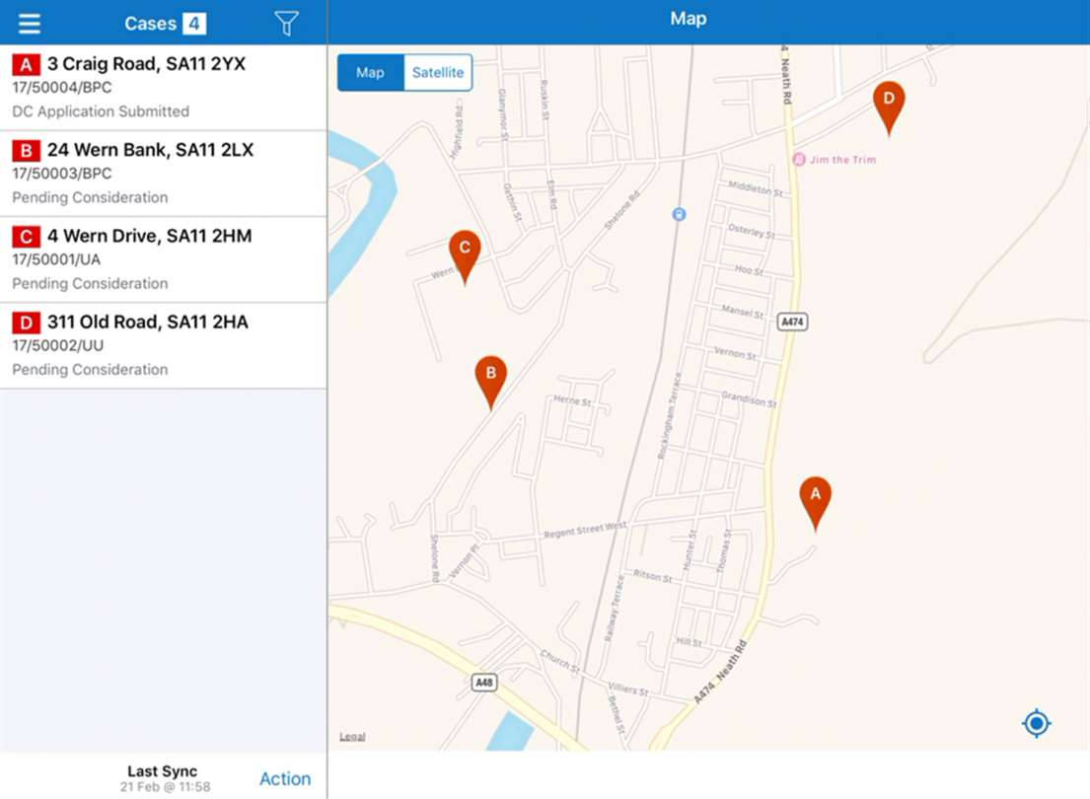Open case 3 Craig Road, SA11 2YX

point(163,87)
